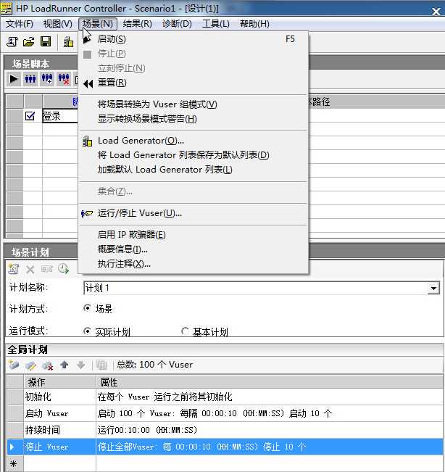This screenshot has height=472, width=445.
Task: Click the Load Generator(O) menu icon
Action: 87,141
